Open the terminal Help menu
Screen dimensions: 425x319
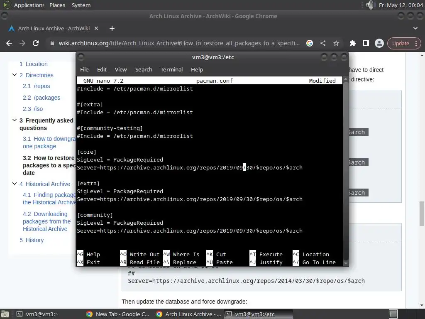pyautogui.click(x=197, y=70)
